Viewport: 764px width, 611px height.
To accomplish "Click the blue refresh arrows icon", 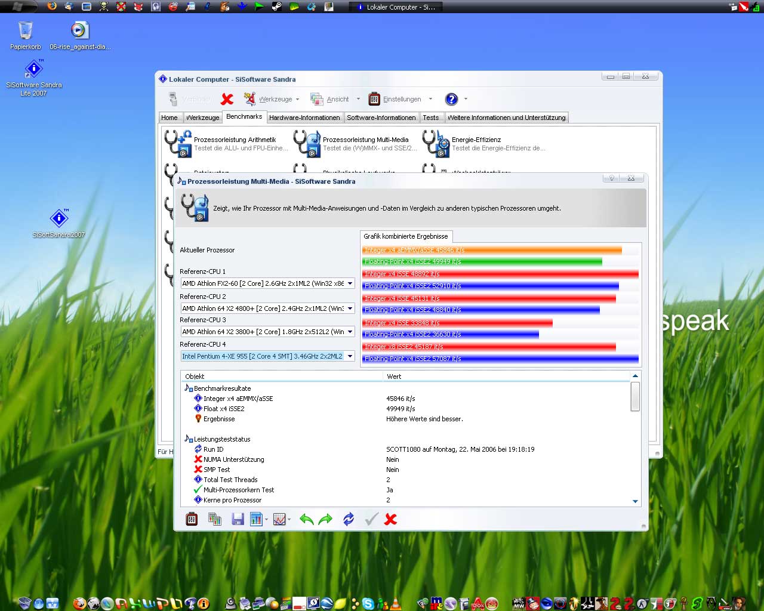I will pyautogui.click(x=349, y=519).
